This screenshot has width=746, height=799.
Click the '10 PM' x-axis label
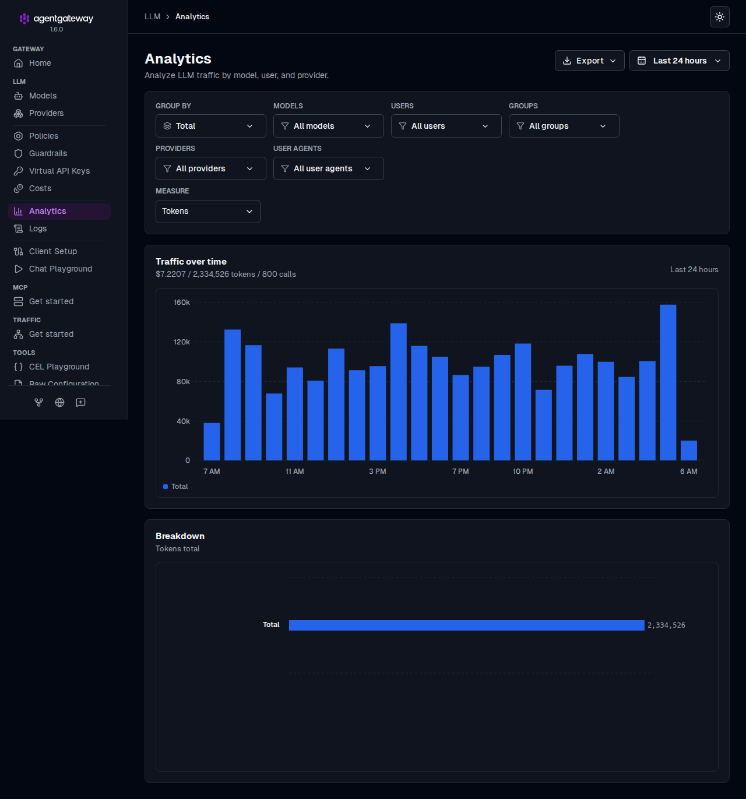click(x=523, y=471)
